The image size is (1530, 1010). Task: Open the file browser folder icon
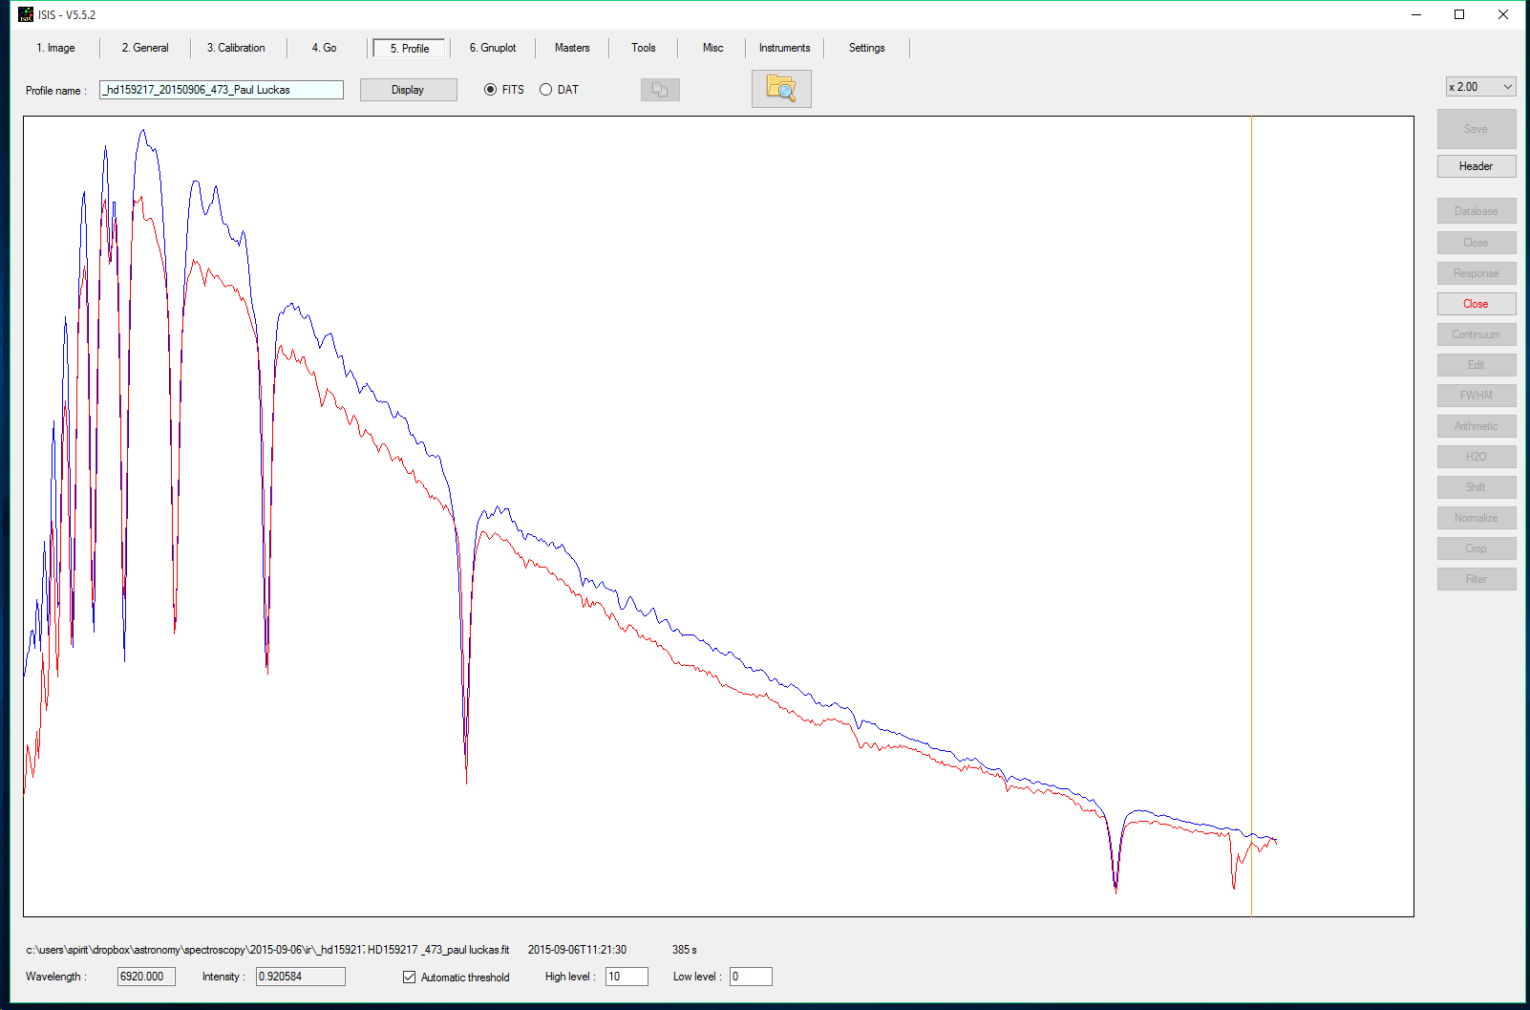coord(780,89)
